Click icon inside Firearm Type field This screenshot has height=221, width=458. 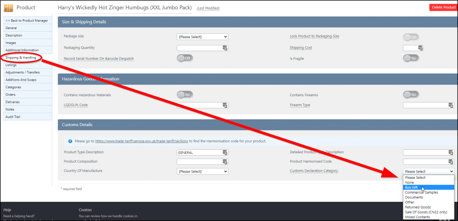(x=451, y=105)
